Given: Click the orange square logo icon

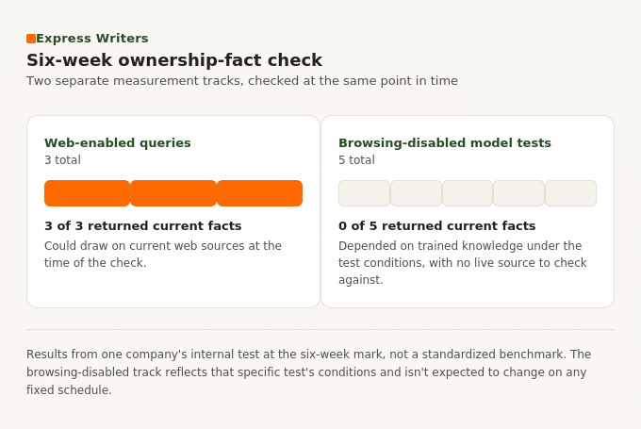Looking at the screenshot, I should pos(31,39).
